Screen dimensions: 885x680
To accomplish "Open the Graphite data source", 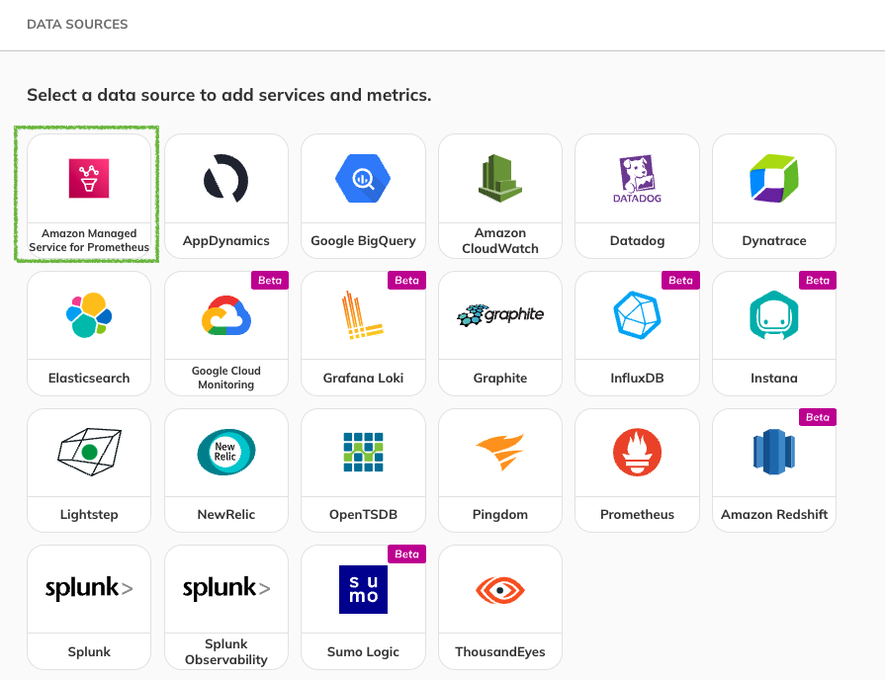I will [499, 332].
